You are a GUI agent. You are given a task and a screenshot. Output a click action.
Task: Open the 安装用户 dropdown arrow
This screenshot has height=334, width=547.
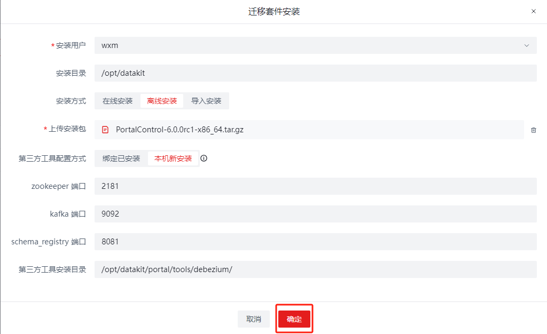click(x=526, y=45)
